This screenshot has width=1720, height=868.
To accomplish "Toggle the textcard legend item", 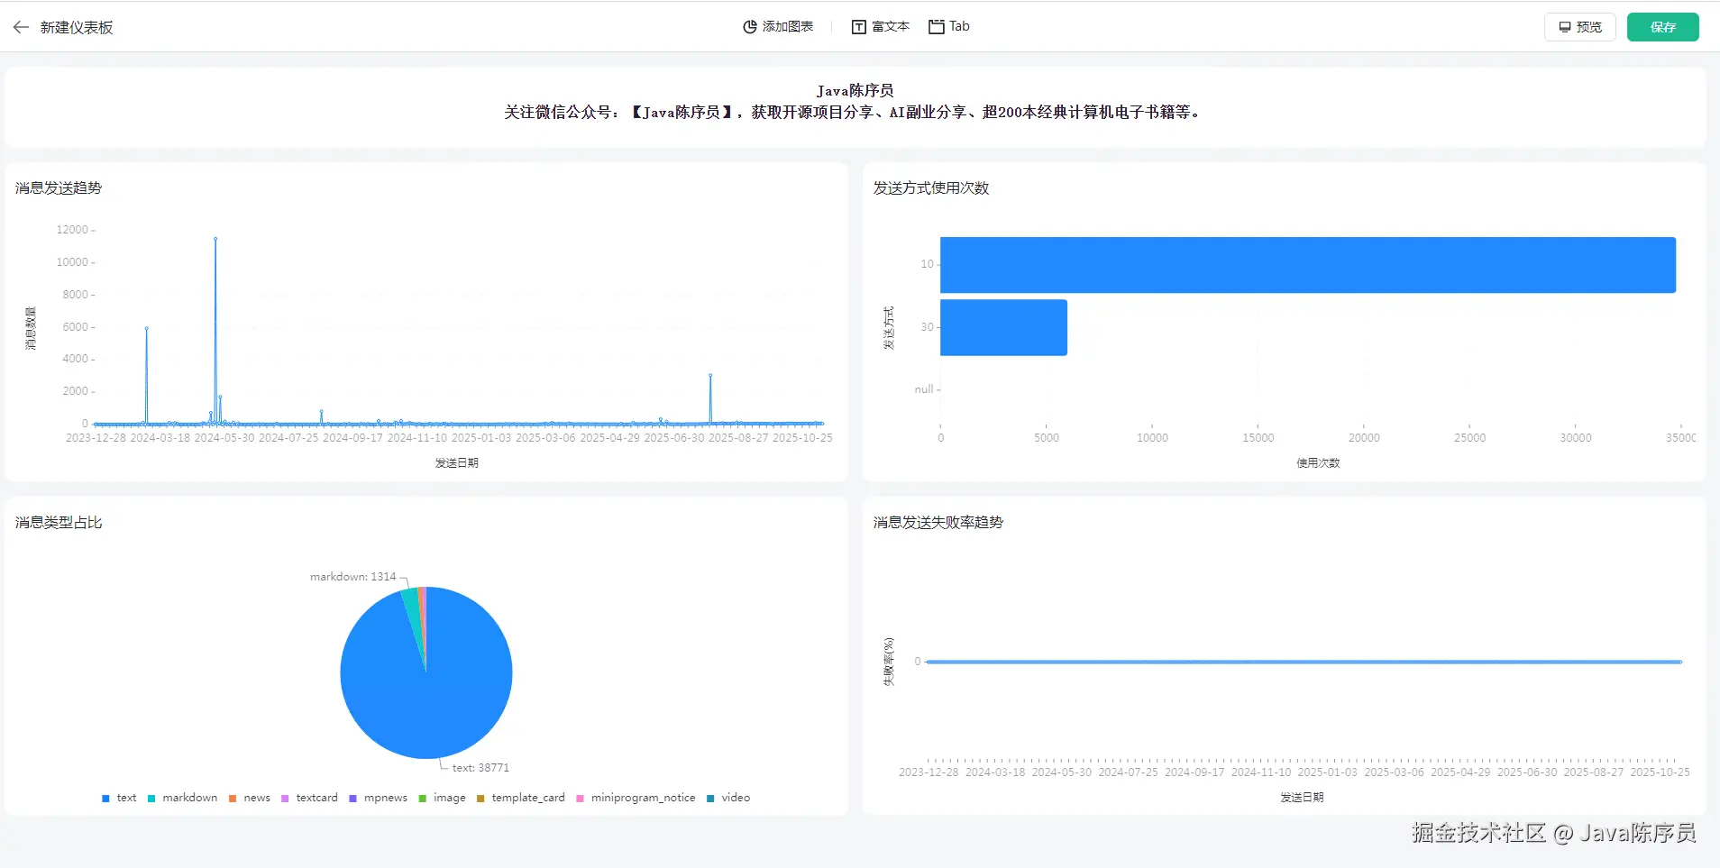I will tap(309, 798).
